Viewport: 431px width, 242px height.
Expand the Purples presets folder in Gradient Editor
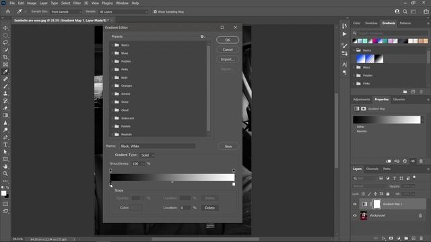click(112, 61)
